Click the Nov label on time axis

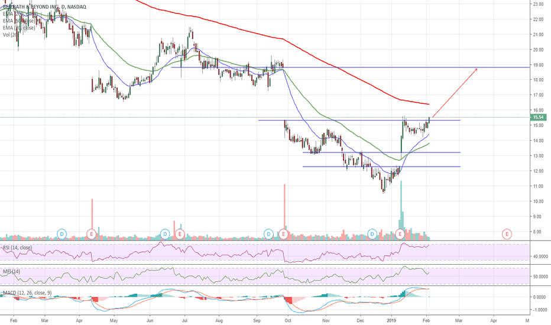point(326,320)
